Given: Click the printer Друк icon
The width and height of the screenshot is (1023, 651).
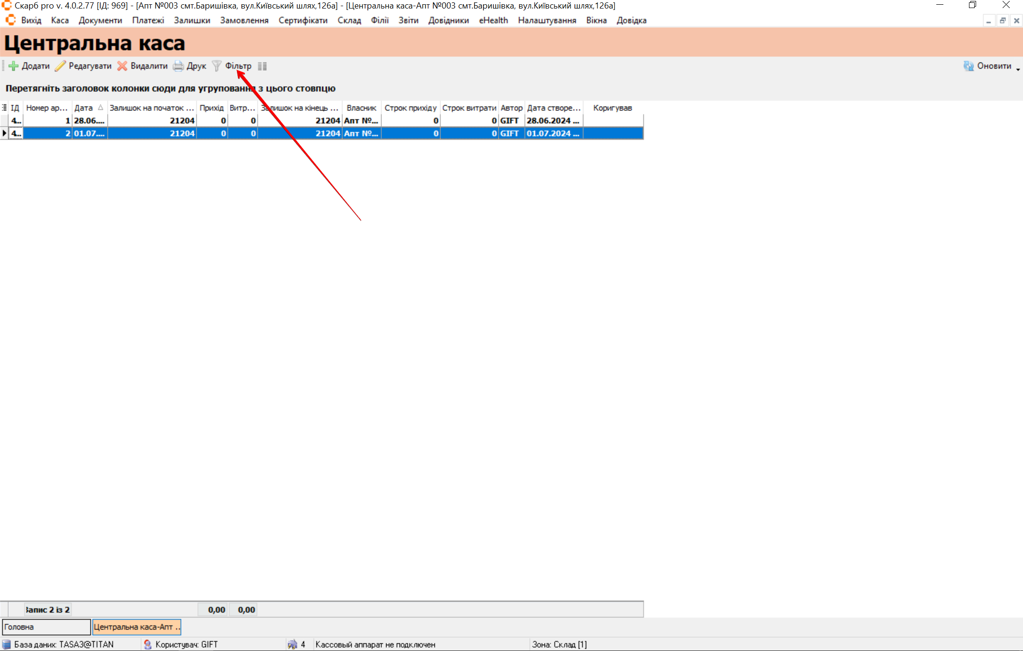Looking at the screenshot, I should pos(178,66).
